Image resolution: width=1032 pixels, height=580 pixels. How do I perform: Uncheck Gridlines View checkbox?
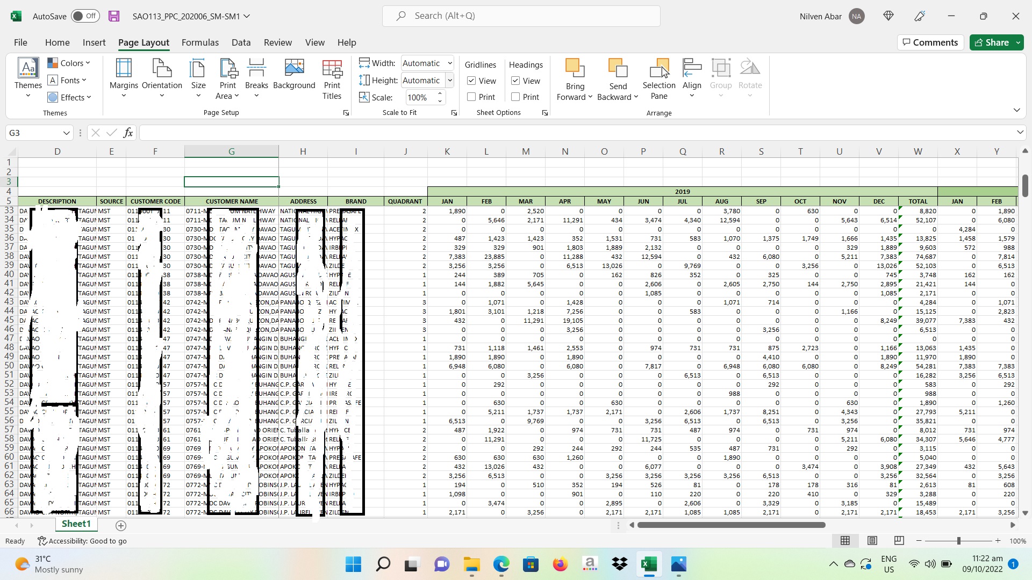(471, 81)
